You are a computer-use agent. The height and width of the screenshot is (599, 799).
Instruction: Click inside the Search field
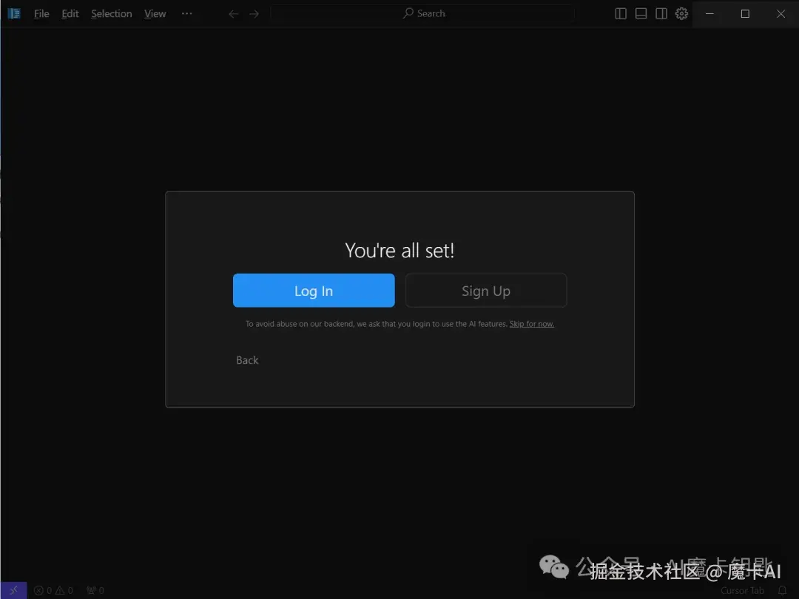tap(444, 13)
